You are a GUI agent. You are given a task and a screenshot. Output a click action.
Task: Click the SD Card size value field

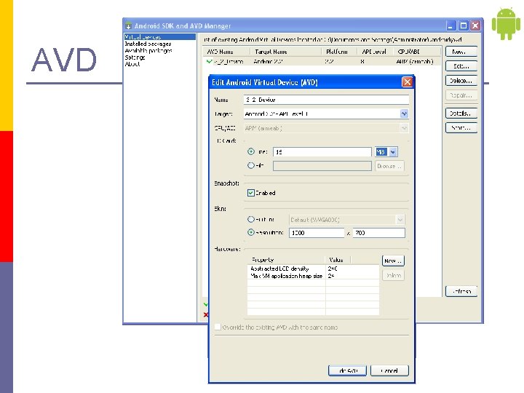(322, 152)
